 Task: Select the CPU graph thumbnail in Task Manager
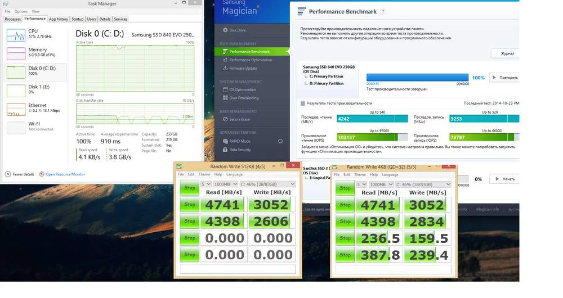coord(16,35)
